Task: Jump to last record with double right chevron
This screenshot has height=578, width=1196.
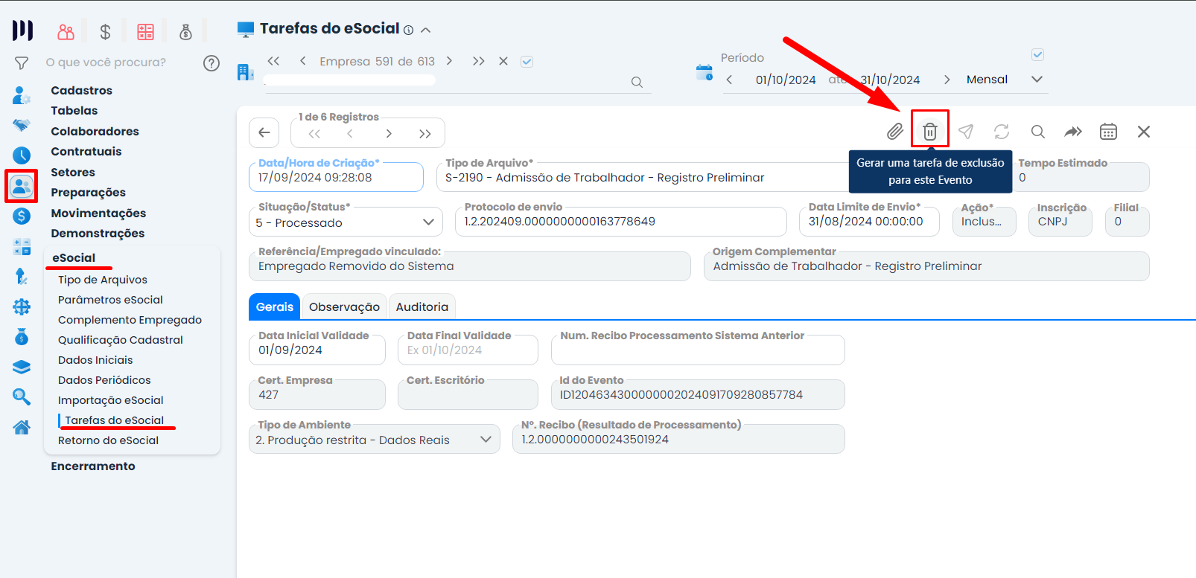Action: [x=425, y=134]
